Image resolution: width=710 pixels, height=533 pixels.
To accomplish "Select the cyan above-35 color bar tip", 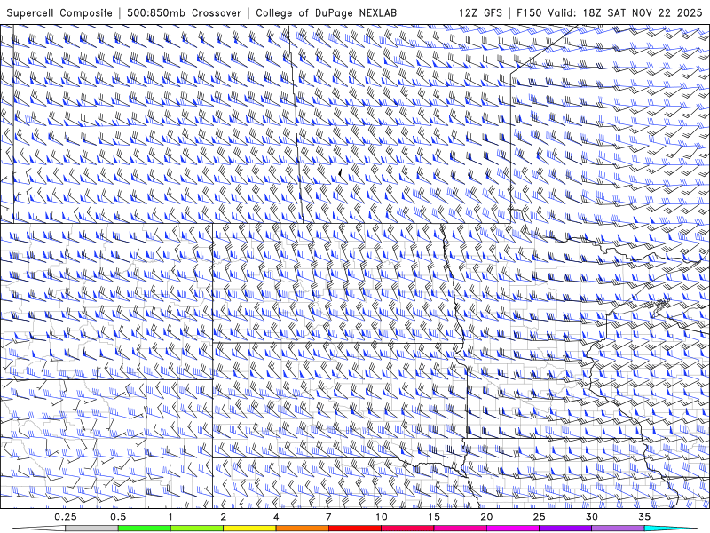I will [670, 529].
